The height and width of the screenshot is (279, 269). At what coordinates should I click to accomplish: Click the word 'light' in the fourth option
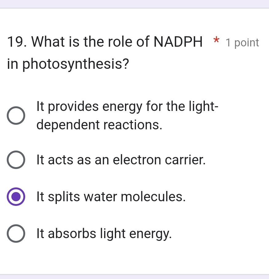pos(112,234)
